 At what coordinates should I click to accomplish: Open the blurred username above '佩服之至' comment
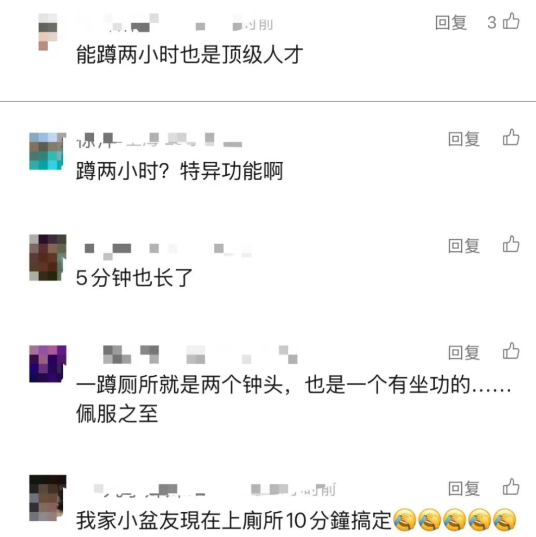200,354
